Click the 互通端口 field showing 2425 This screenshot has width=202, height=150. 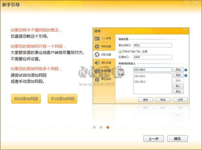pyautogui.click(x=153, y=57)
